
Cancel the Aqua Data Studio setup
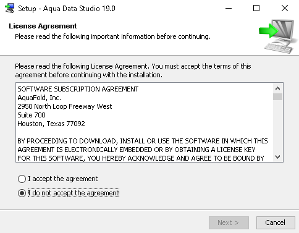click(276, 222)
